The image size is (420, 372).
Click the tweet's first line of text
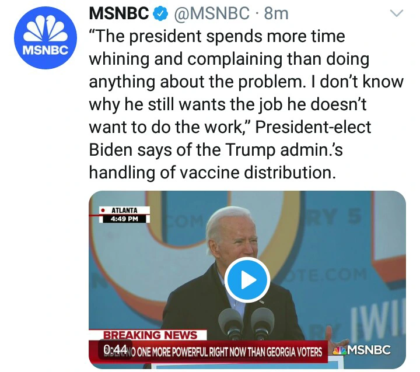pos(216,37)
